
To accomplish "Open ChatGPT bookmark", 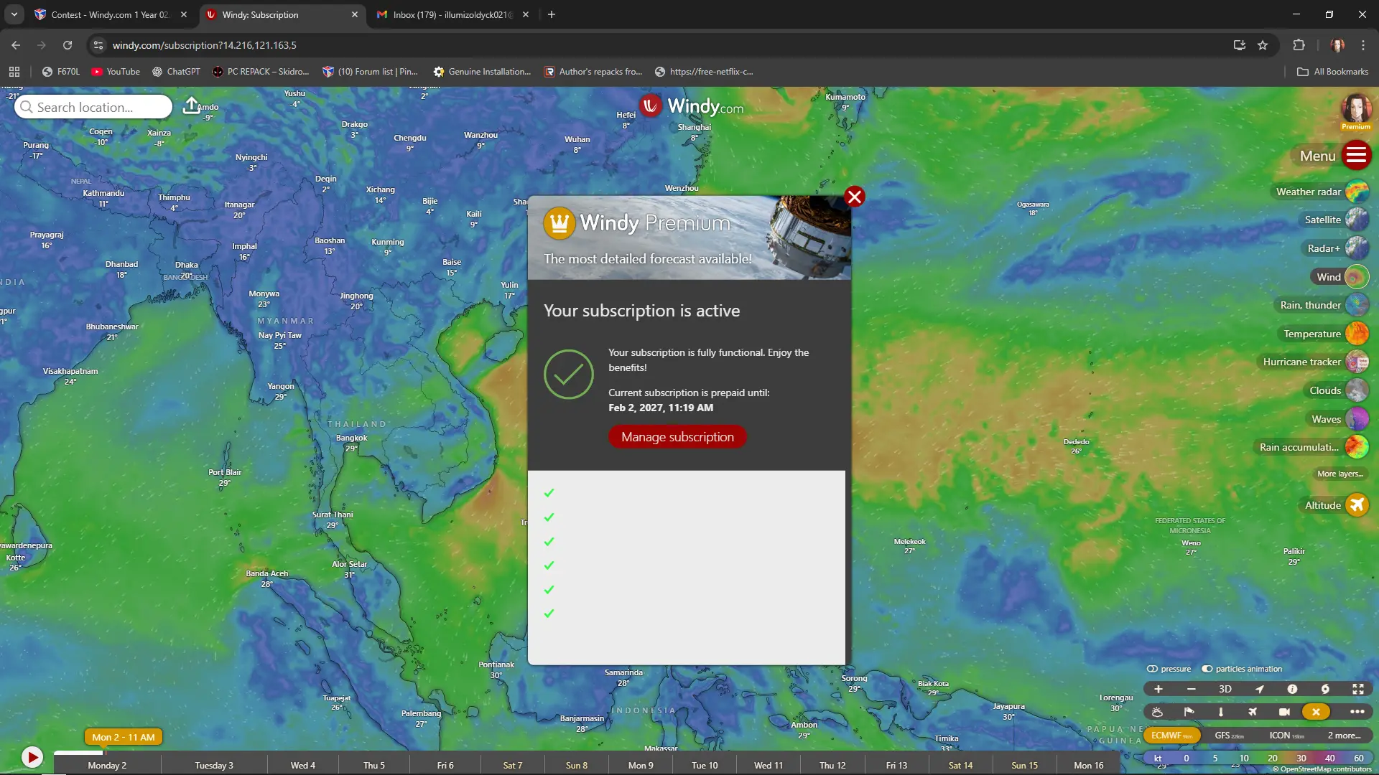I will coord(177,72).
